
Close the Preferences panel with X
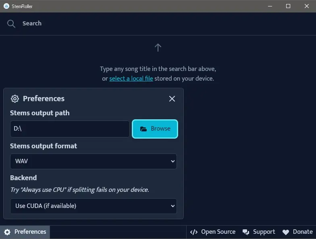[x=172, y=99]
